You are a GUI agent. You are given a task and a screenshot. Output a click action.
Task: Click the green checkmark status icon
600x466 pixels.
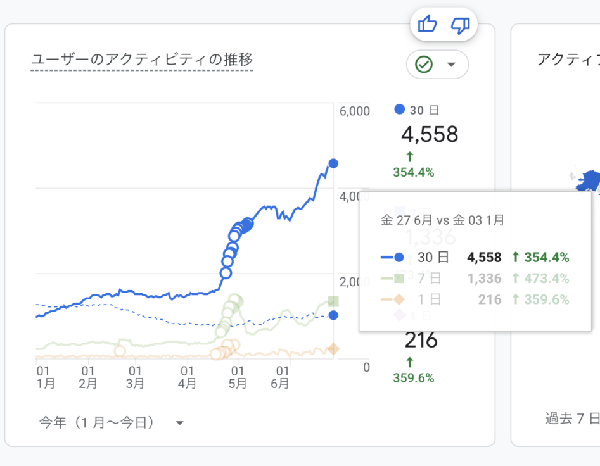(423, 64)
